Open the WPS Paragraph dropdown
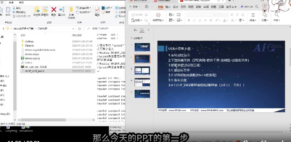 click(253, 20)
